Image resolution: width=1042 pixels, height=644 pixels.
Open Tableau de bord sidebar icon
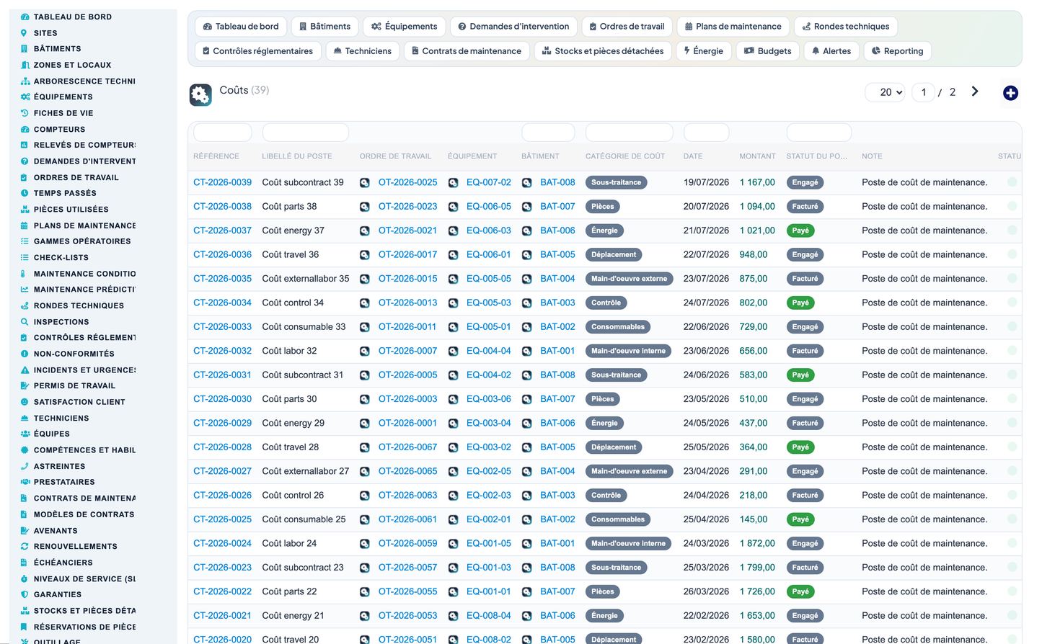point(25,17)
